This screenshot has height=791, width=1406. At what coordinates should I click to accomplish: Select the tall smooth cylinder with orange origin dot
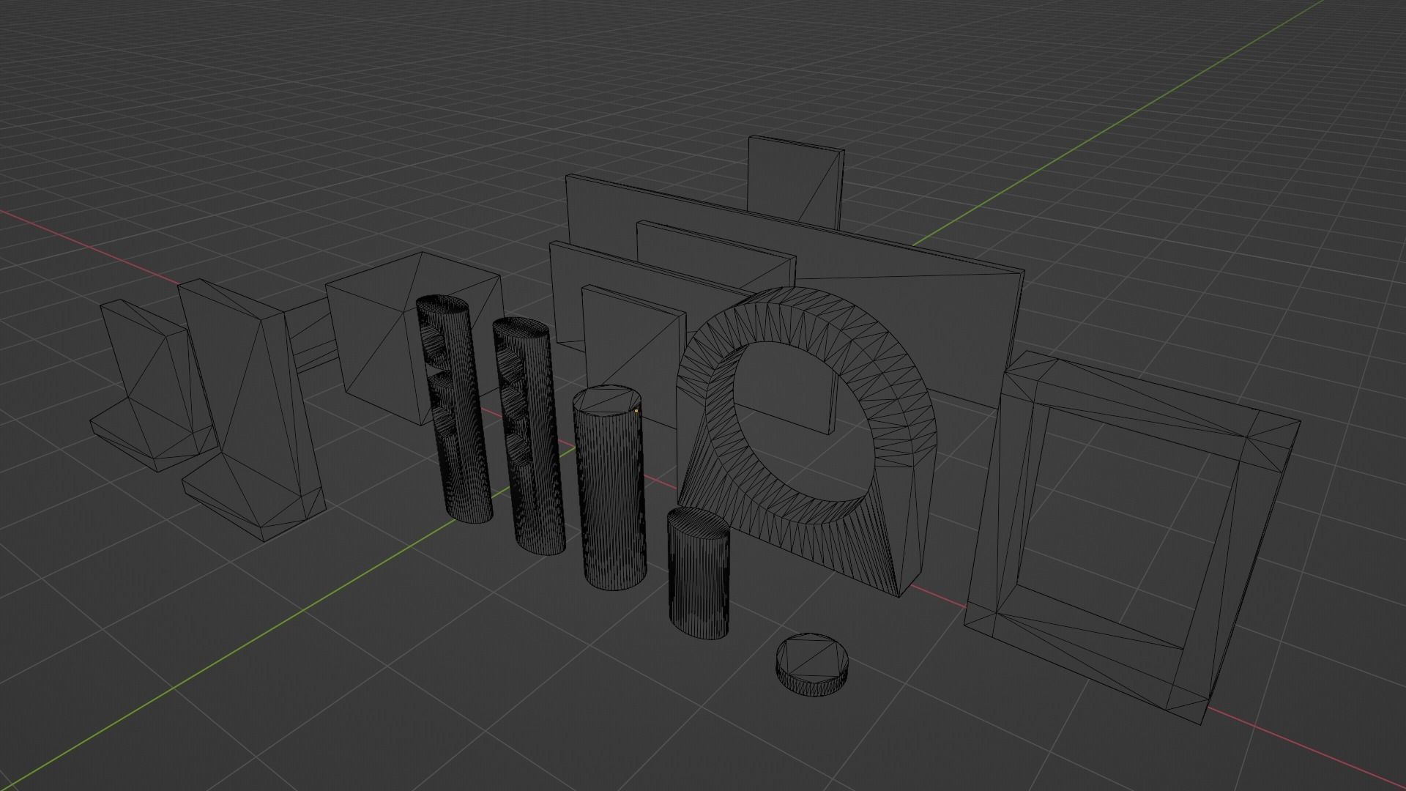point(609,487)
